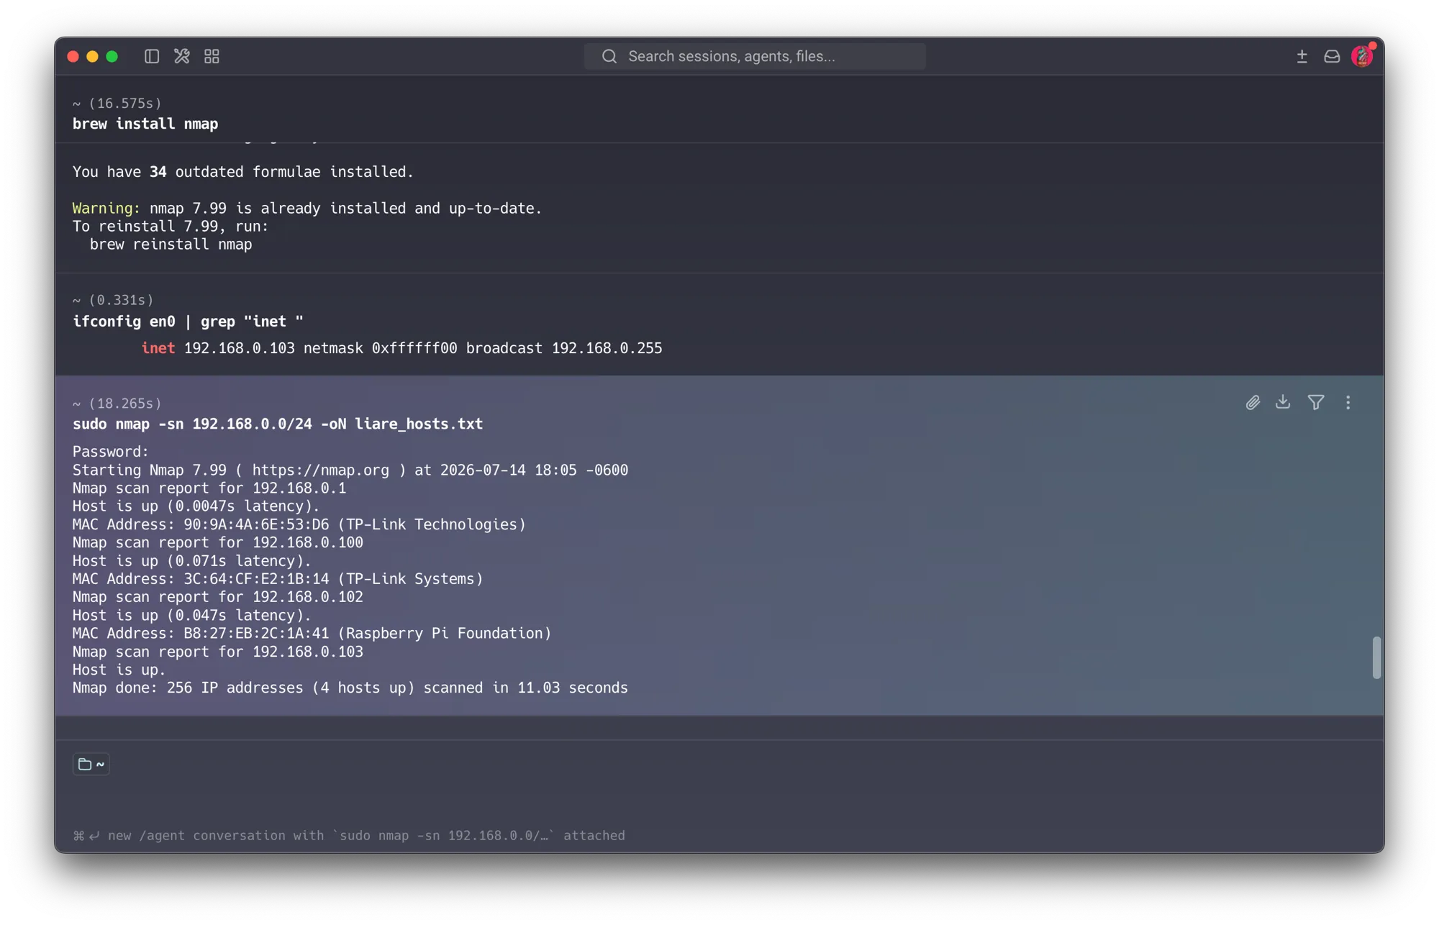Download the nmap block output

click(1283, 402)
